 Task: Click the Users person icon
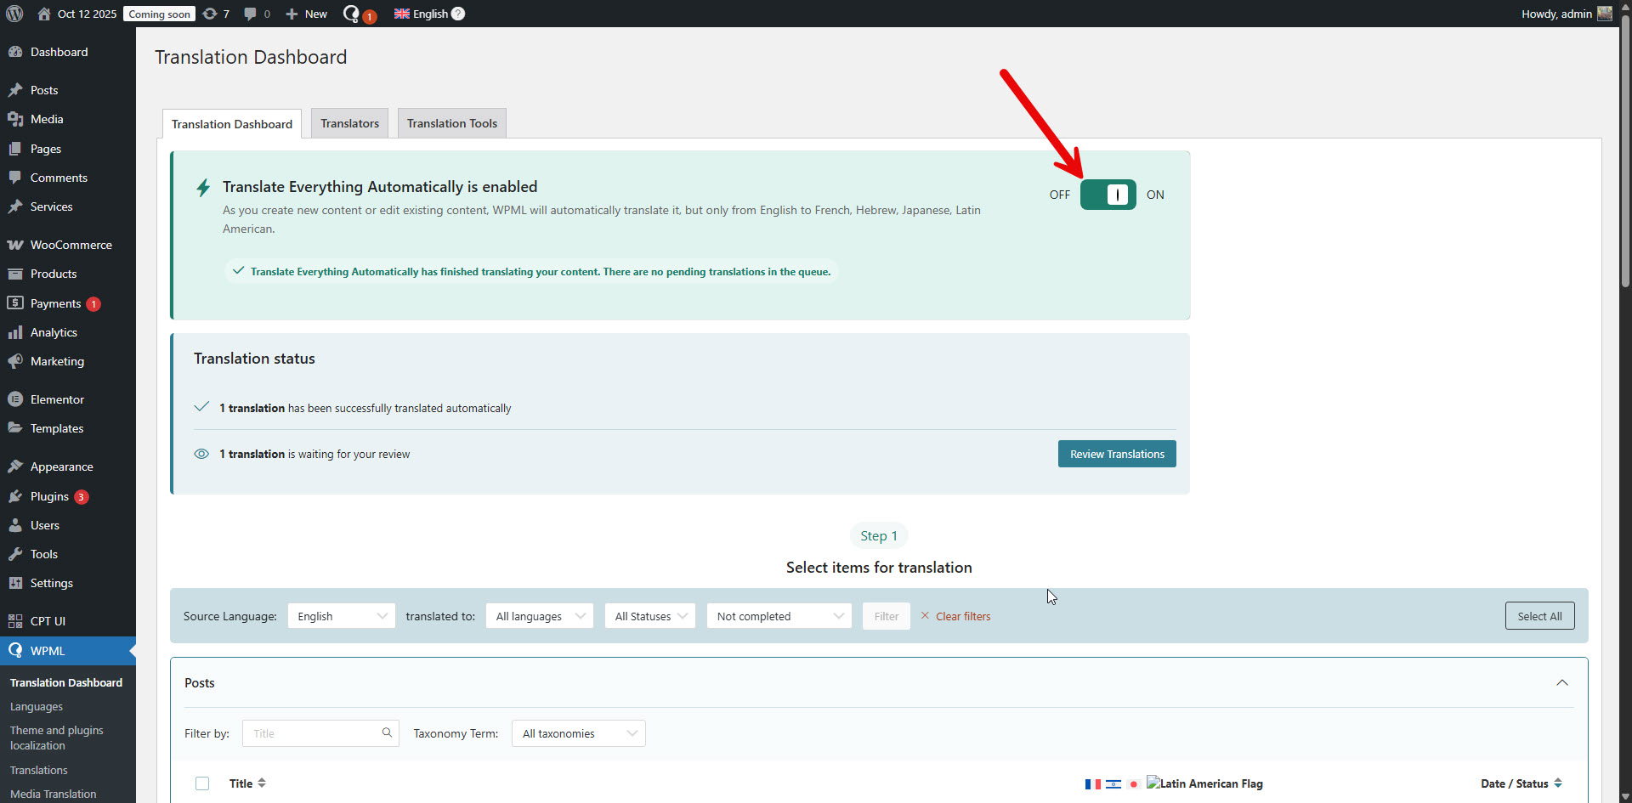[x=15, y=525]
